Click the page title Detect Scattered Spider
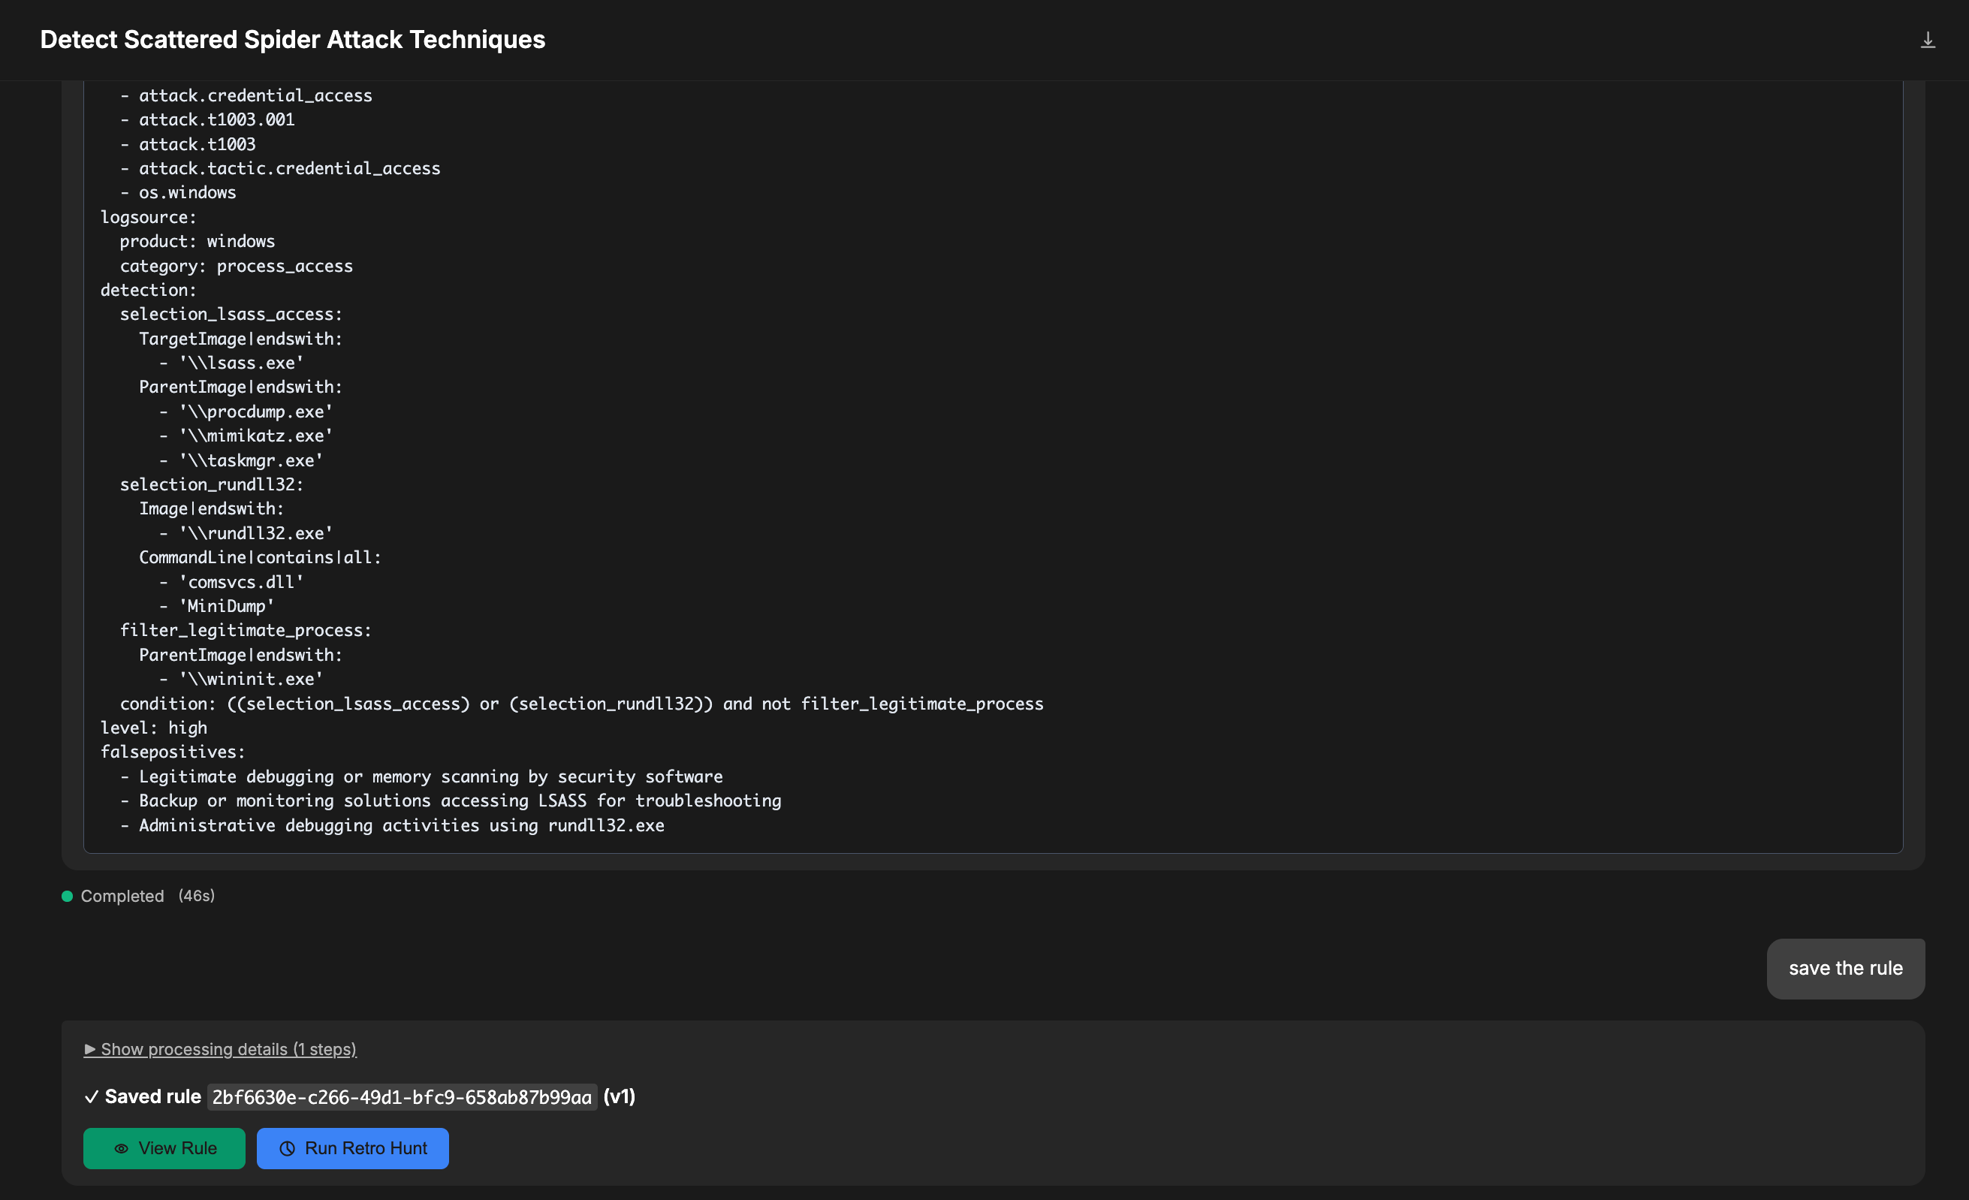Viewport: 1969px width, 1200px height. 292,40
